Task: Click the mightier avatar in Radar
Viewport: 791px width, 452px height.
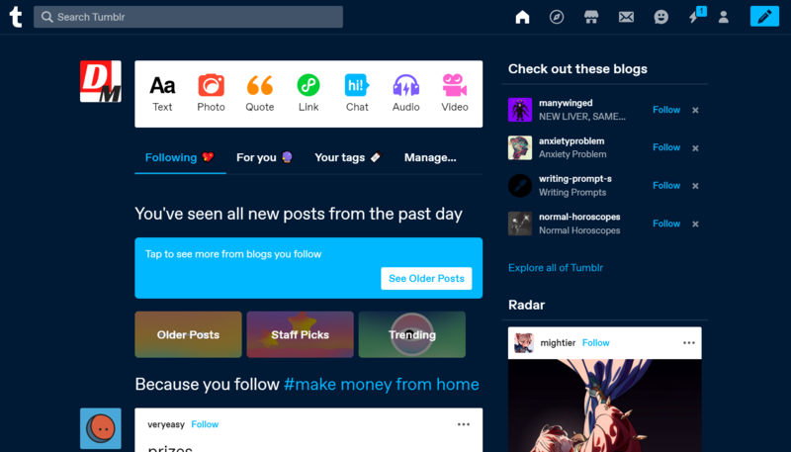Action: click(x=524, y=343)
